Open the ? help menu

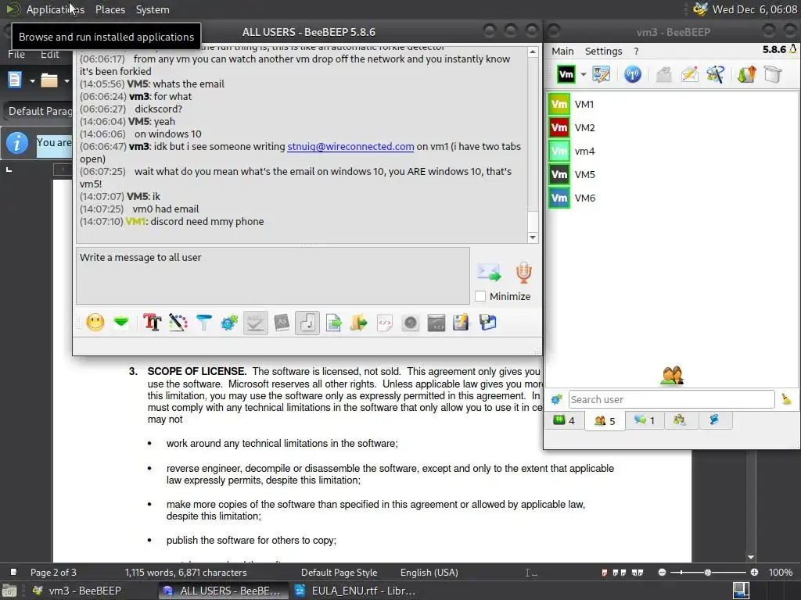(x=636, y=51)
